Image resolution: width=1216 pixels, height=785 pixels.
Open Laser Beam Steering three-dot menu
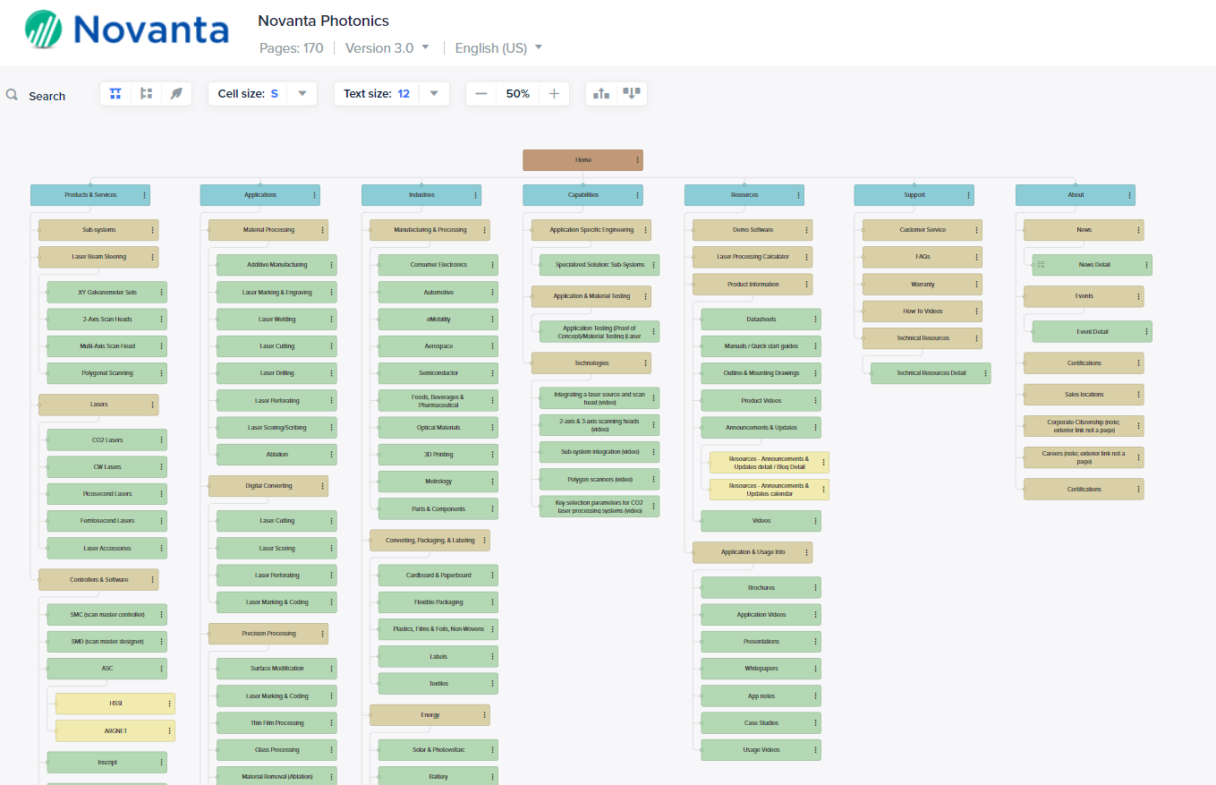(x=153, y=257)
